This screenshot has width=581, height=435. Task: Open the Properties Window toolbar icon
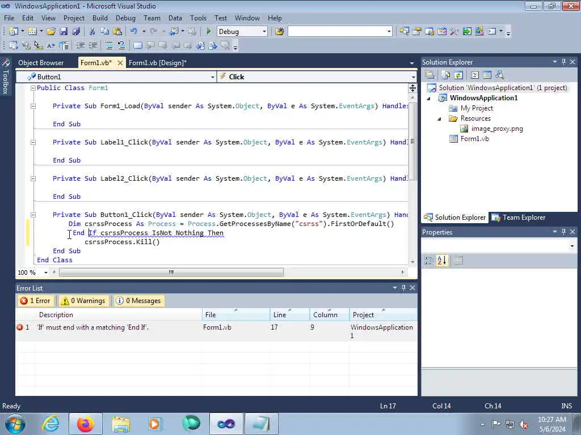[417, 32]
